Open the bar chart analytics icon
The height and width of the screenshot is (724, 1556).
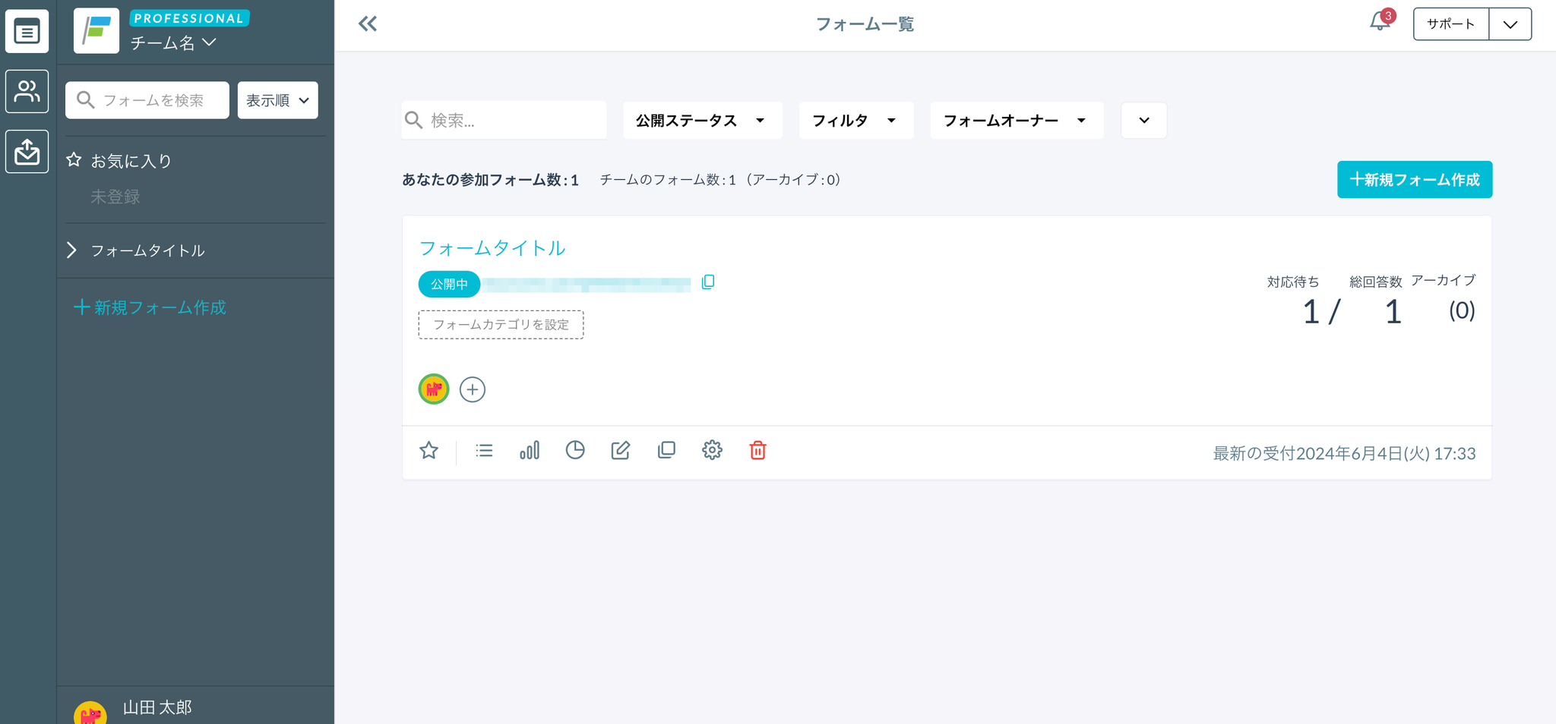(x=530, y=451)
